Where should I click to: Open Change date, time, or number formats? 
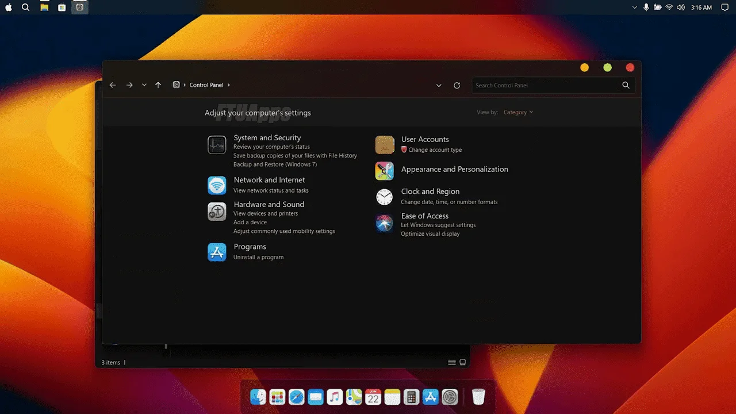point(449,202)
